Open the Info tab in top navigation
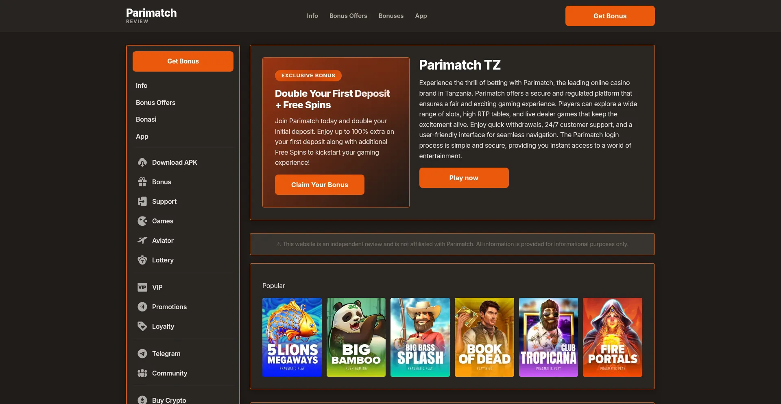Image resolution: width=781 pixels, height=404 pixels. 312,16
